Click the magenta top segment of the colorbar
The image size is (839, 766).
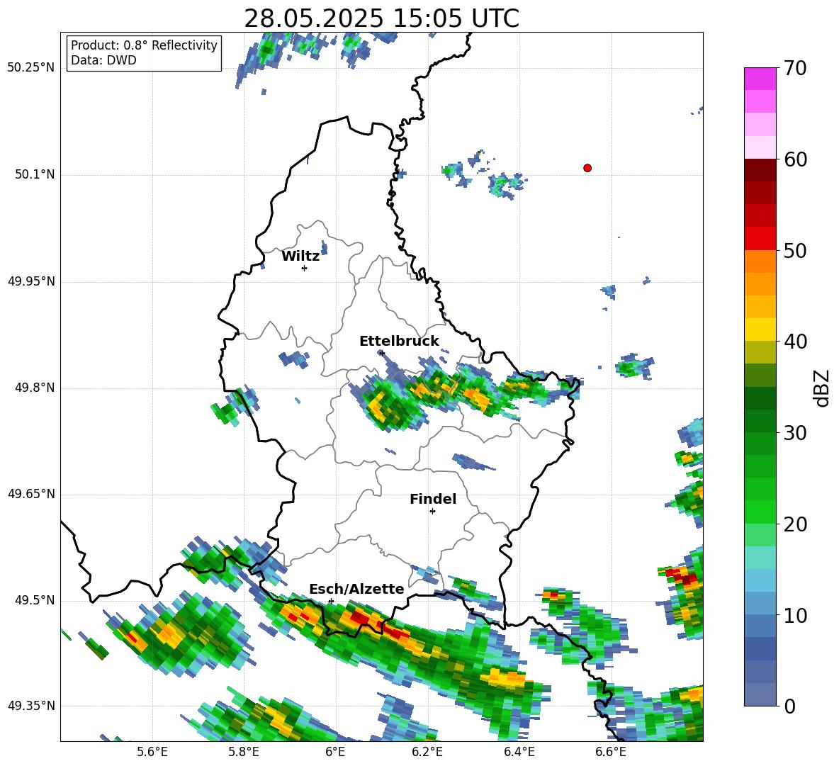[760, 79]
